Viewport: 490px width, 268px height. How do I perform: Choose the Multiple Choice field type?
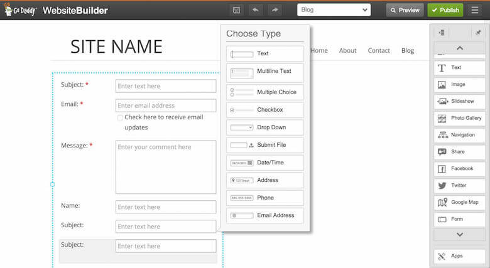coord(265,92)
